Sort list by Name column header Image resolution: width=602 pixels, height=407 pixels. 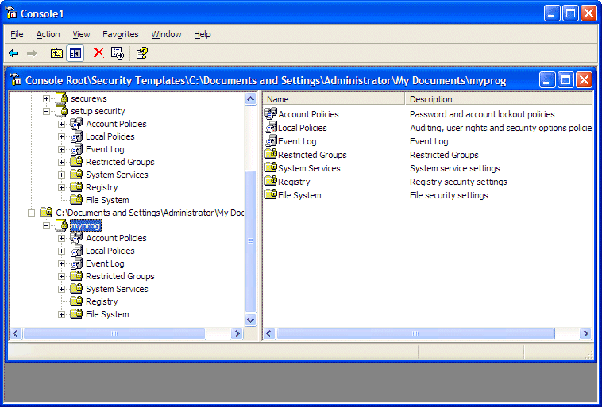coord(334,99)
